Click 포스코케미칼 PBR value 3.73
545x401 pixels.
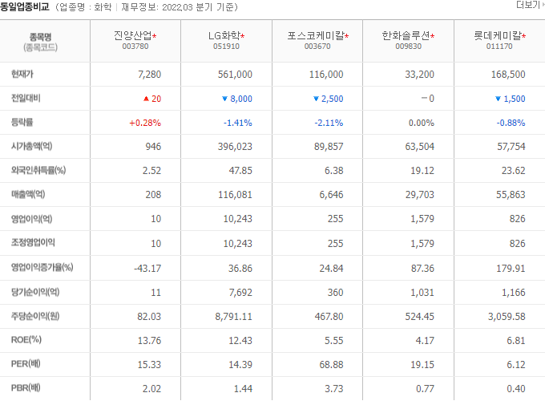(334, 388)
